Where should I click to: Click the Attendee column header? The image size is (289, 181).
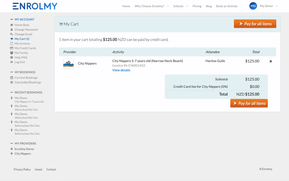coord(212,52)
